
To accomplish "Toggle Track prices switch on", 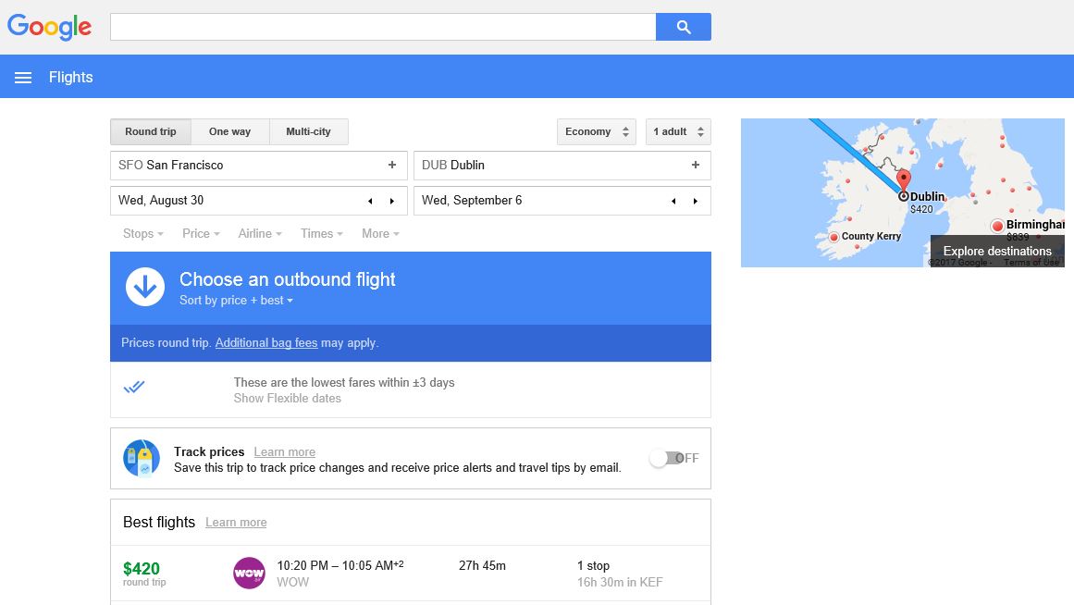I will 667,458.
